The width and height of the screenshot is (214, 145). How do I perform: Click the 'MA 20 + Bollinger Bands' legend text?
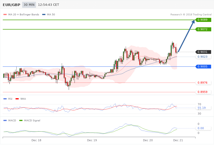point(24,14)
